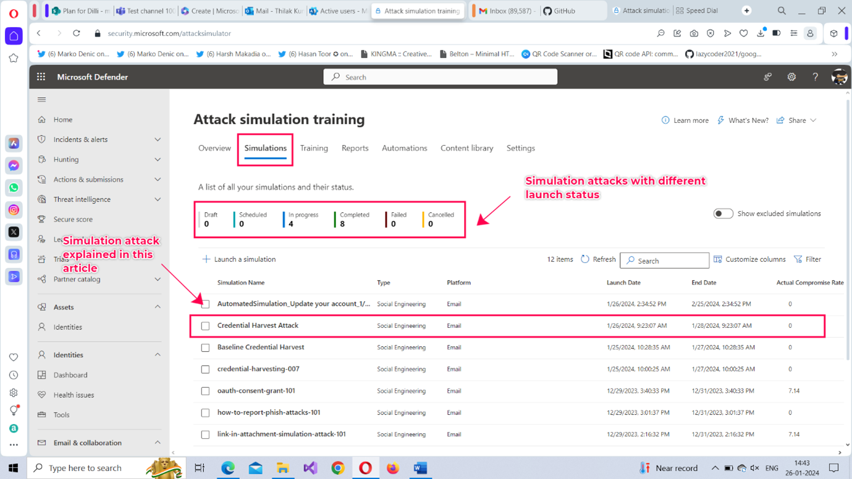This screenshot has height=479, width=852.
Task: Open the Microsoft Defender app launcher grid
Action: click(x=41, y=77)
